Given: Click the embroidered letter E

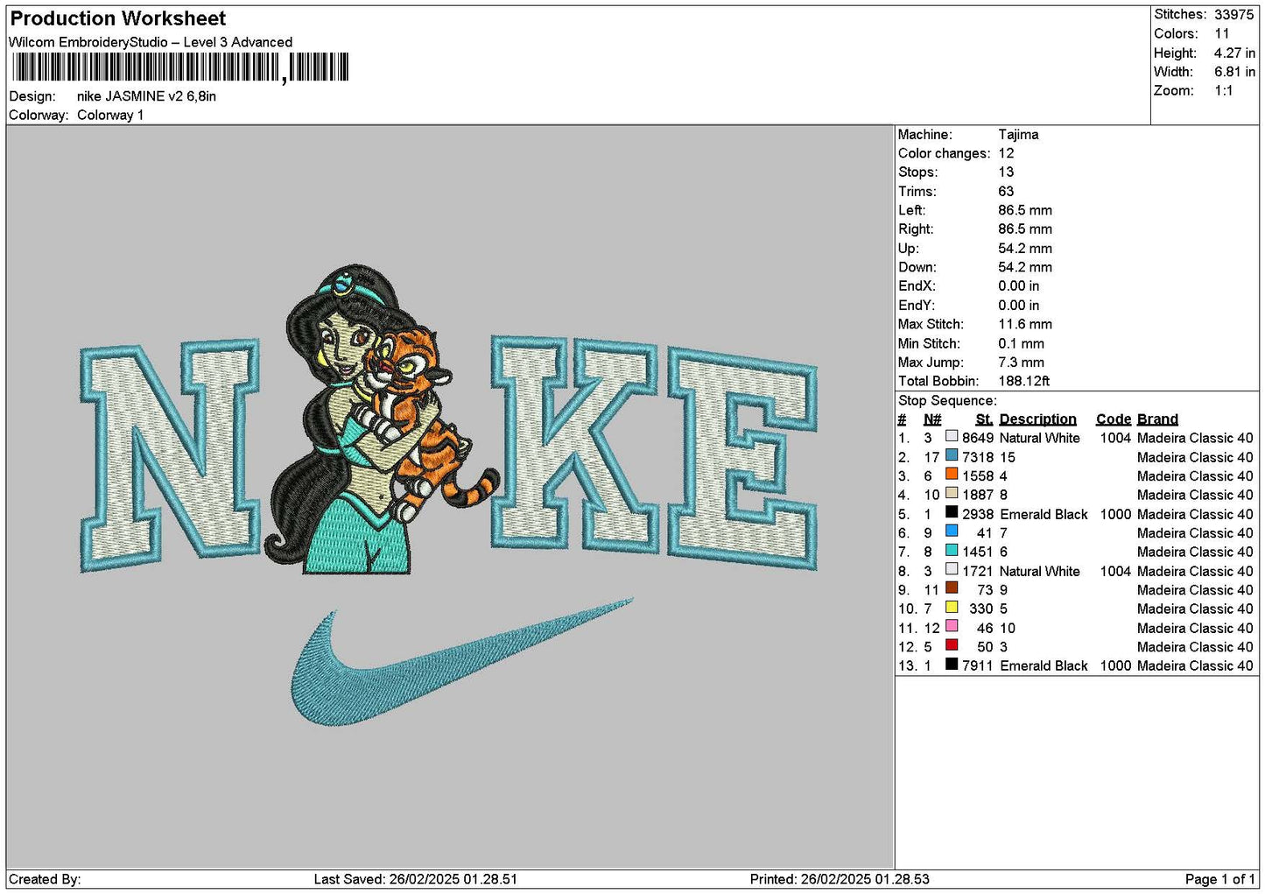Looking at the screenshot, I should [742, 458].
